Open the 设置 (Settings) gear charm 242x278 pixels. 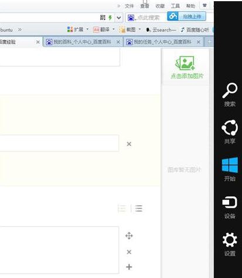230,245
